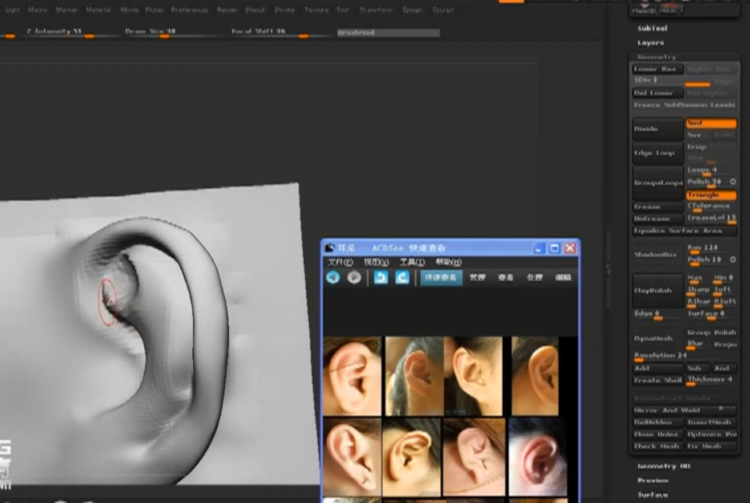The height and width of the screenshot is (503, 750).
Task: Switch to ACDSee 管理 tab
Action: [477, 277]
